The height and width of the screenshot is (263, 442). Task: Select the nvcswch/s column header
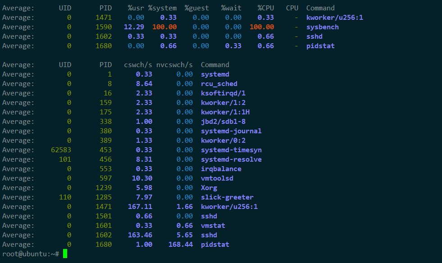pyautogui.click(x=178, y=65)
